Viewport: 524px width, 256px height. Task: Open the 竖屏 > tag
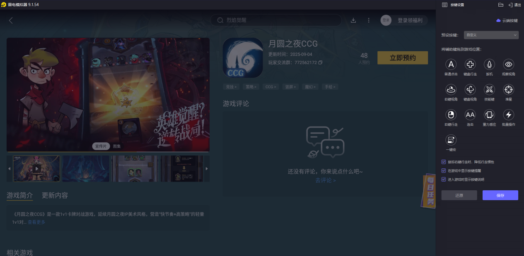pos(291,87)
